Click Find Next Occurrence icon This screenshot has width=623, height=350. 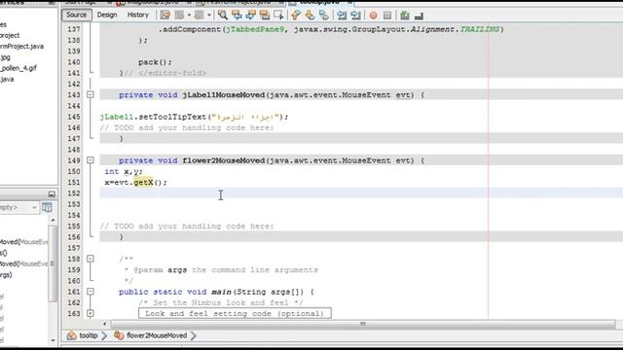[x=251, y=16]
